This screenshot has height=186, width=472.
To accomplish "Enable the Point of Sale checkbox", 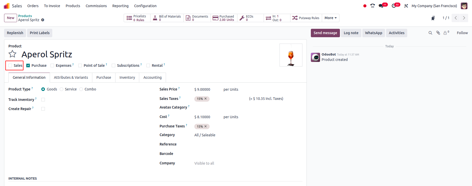I will [x=80, y=65].
